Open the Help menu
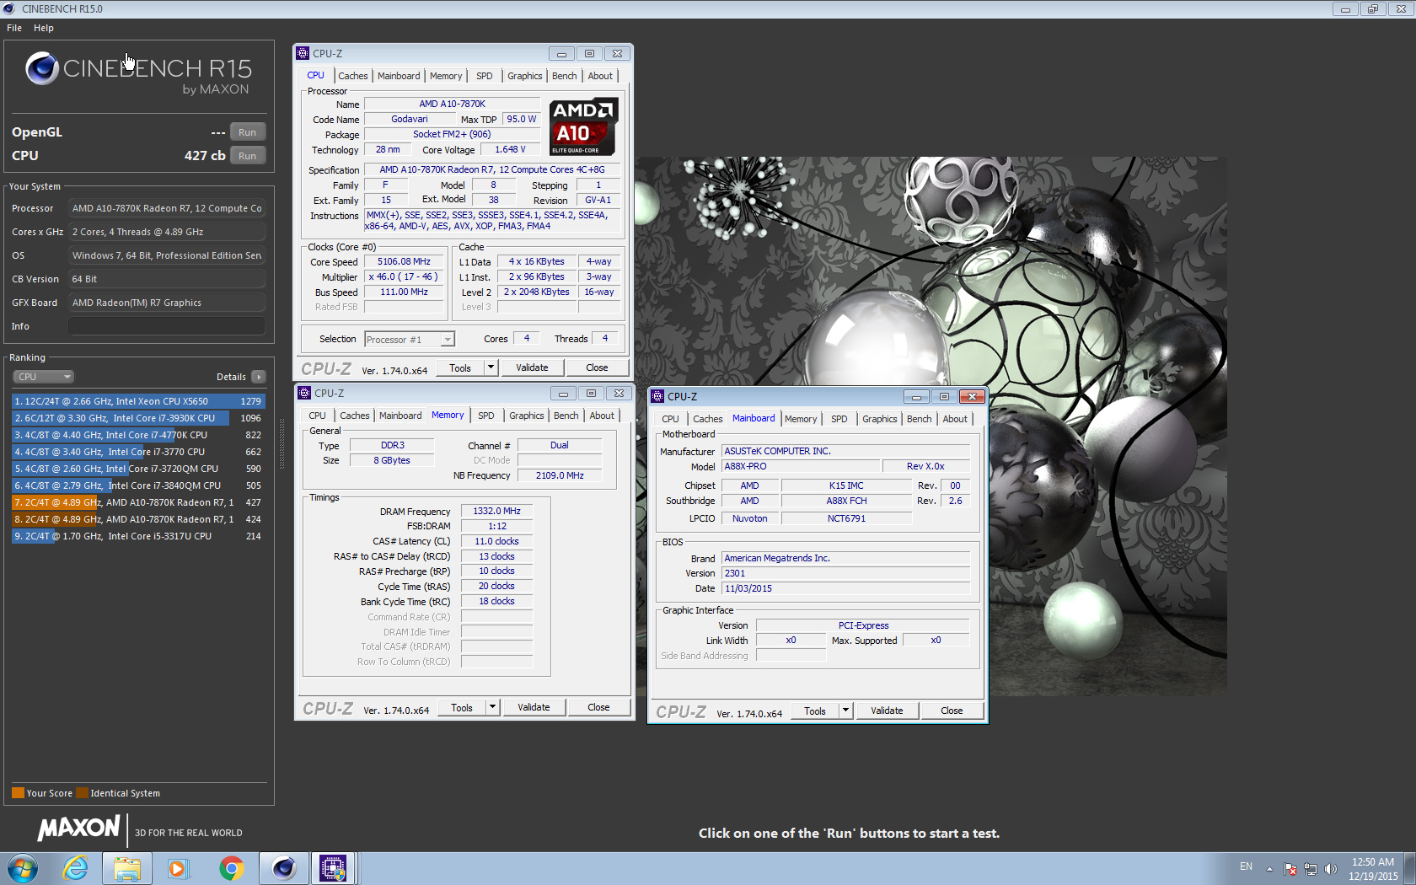 [x=44, y=28]
